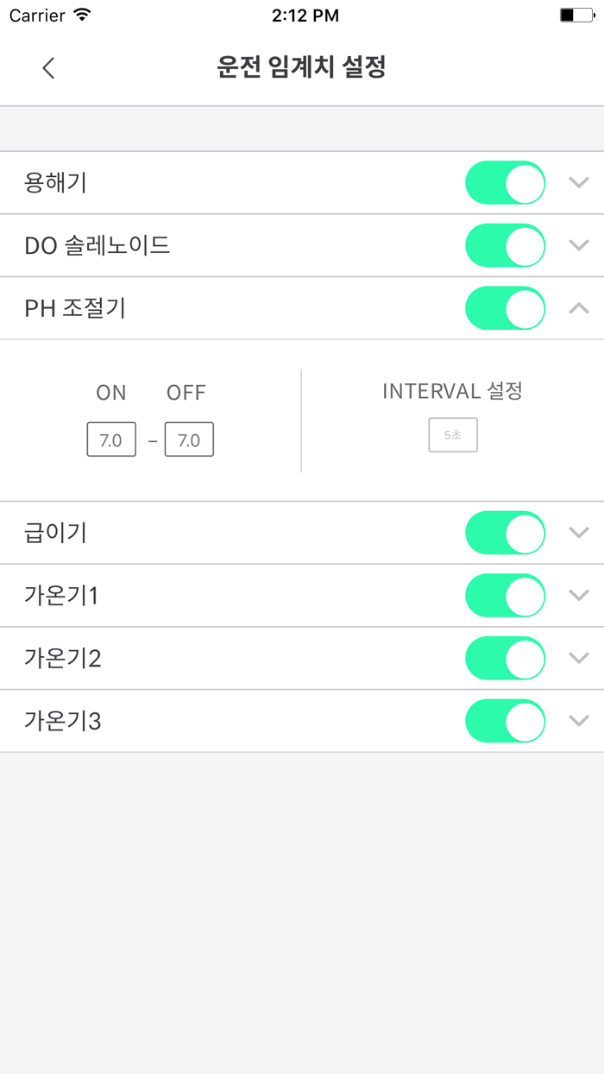
Task: Turn off the 가온기2 switch
Action: (505, 658)
